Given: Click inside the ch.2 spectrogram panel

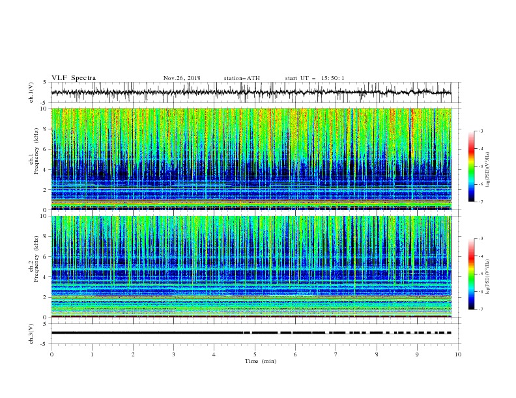Looking at the screenshot, I should tap(251, 267).
